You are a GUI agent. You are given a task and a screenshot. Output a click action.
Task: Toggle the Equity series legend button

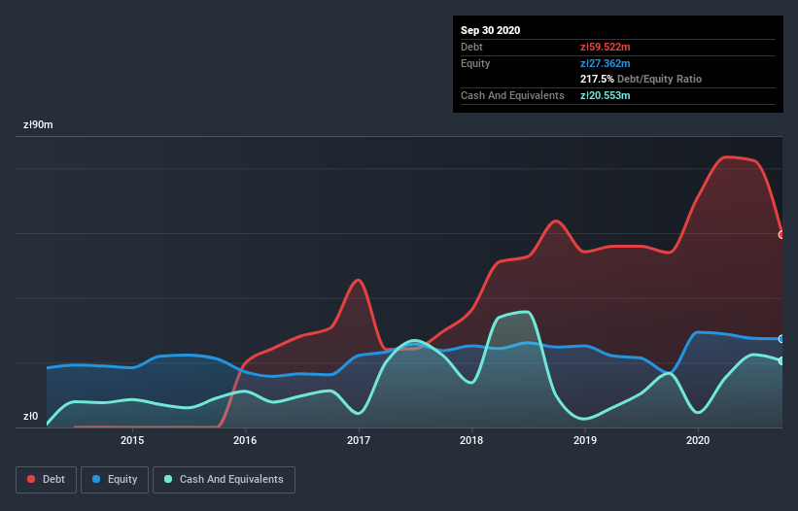click(x=115, y=480)
